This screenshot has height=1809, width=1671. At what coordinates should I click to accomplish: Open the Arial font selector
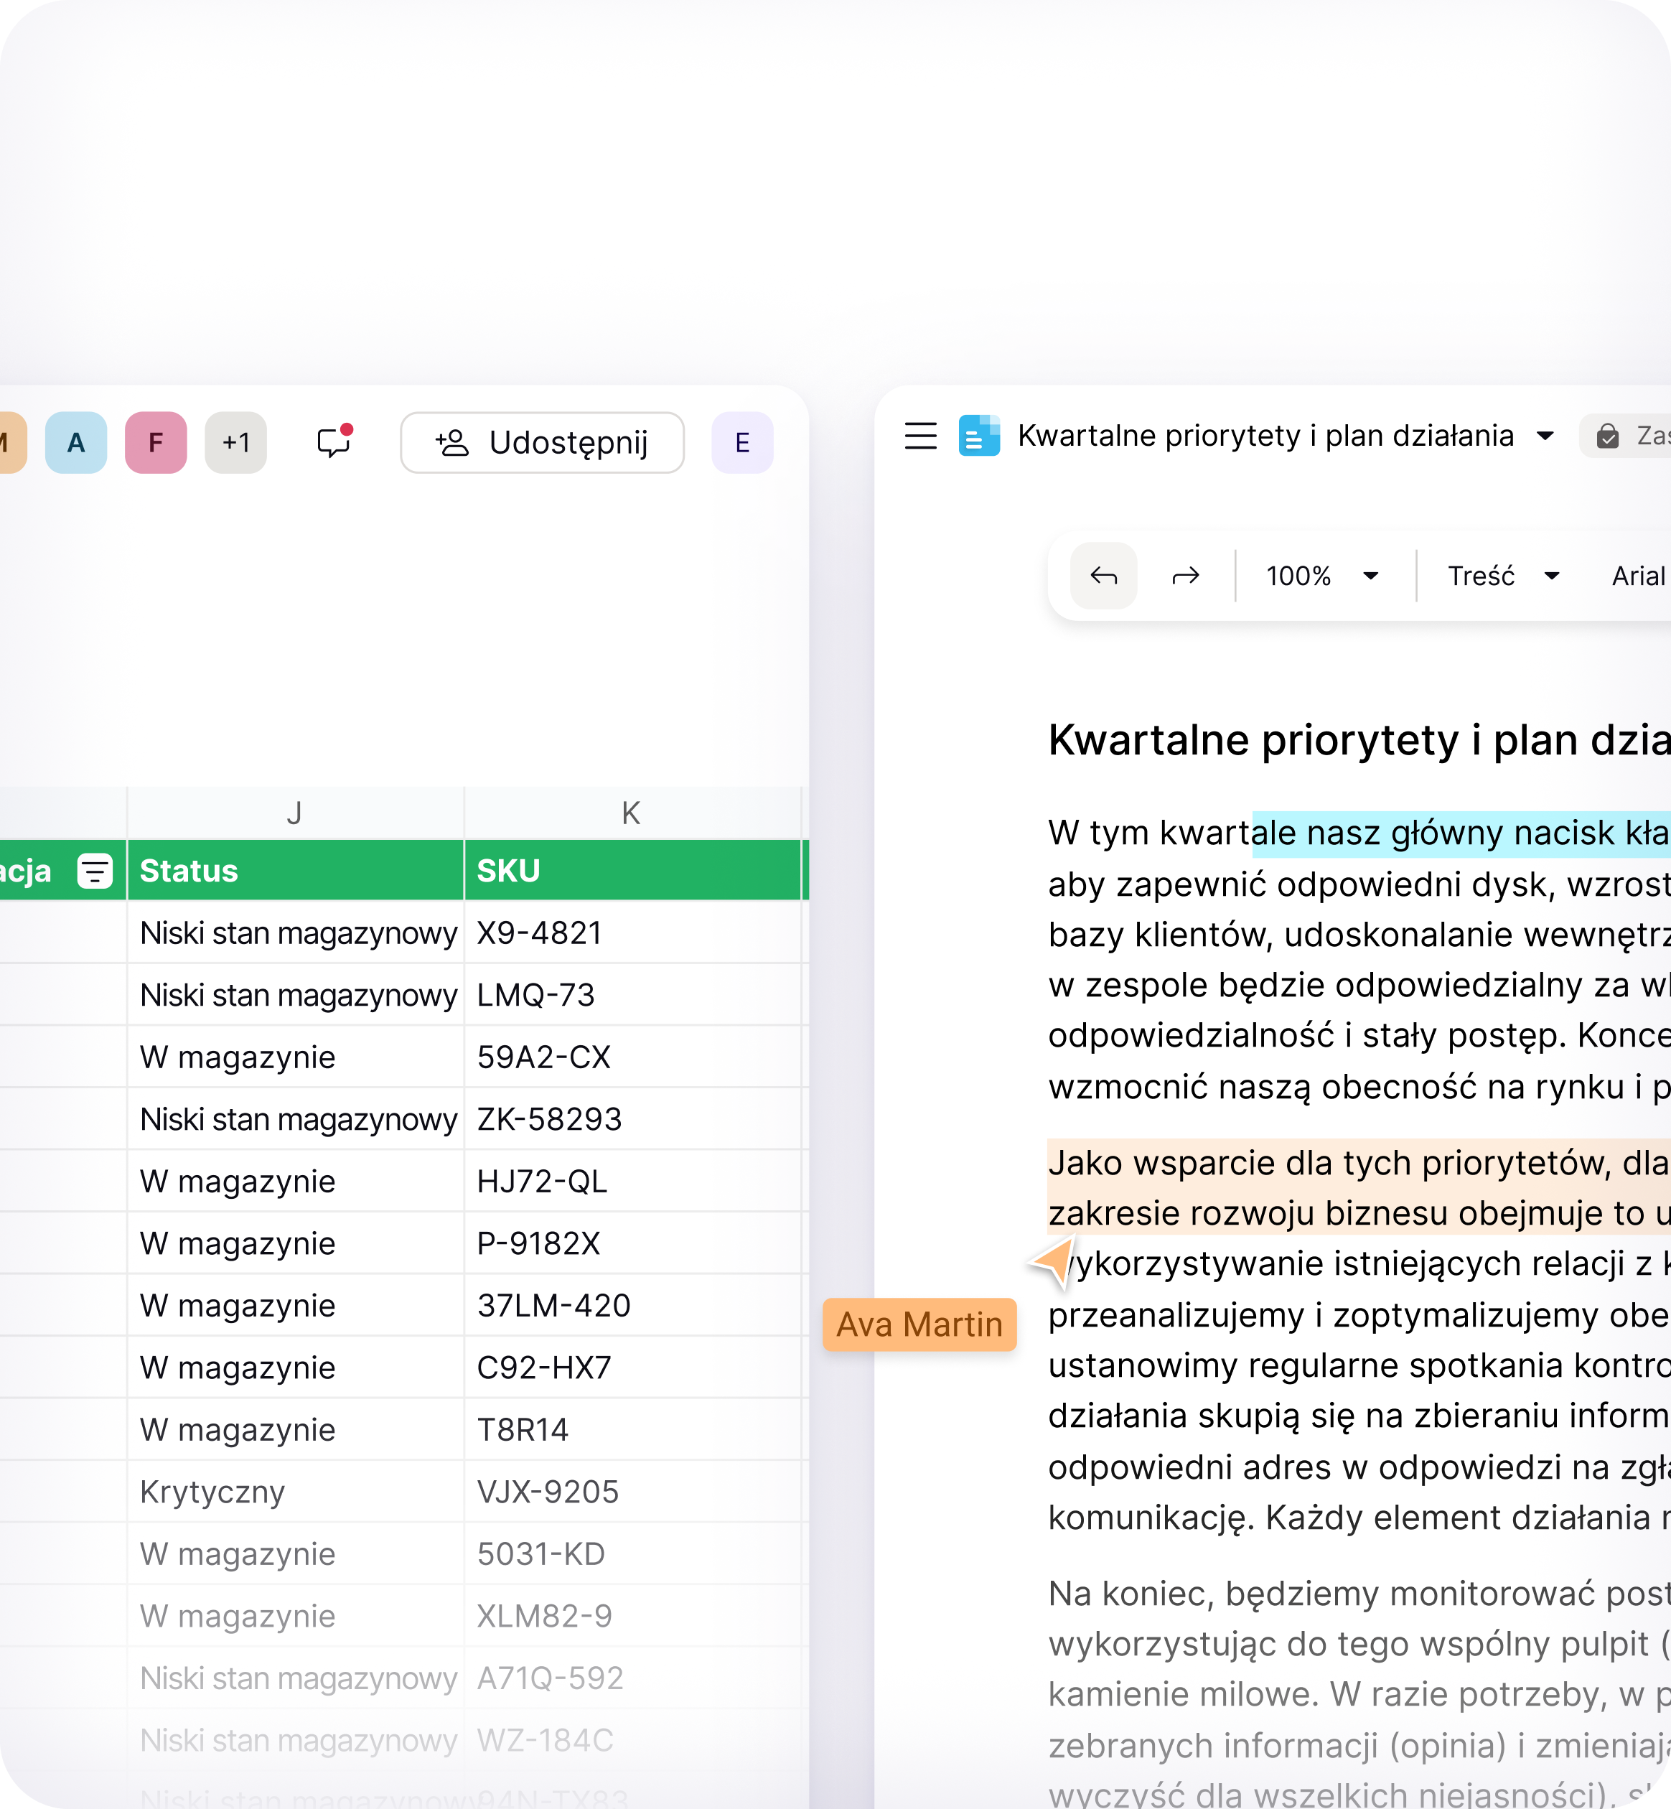pos(1639,575)
